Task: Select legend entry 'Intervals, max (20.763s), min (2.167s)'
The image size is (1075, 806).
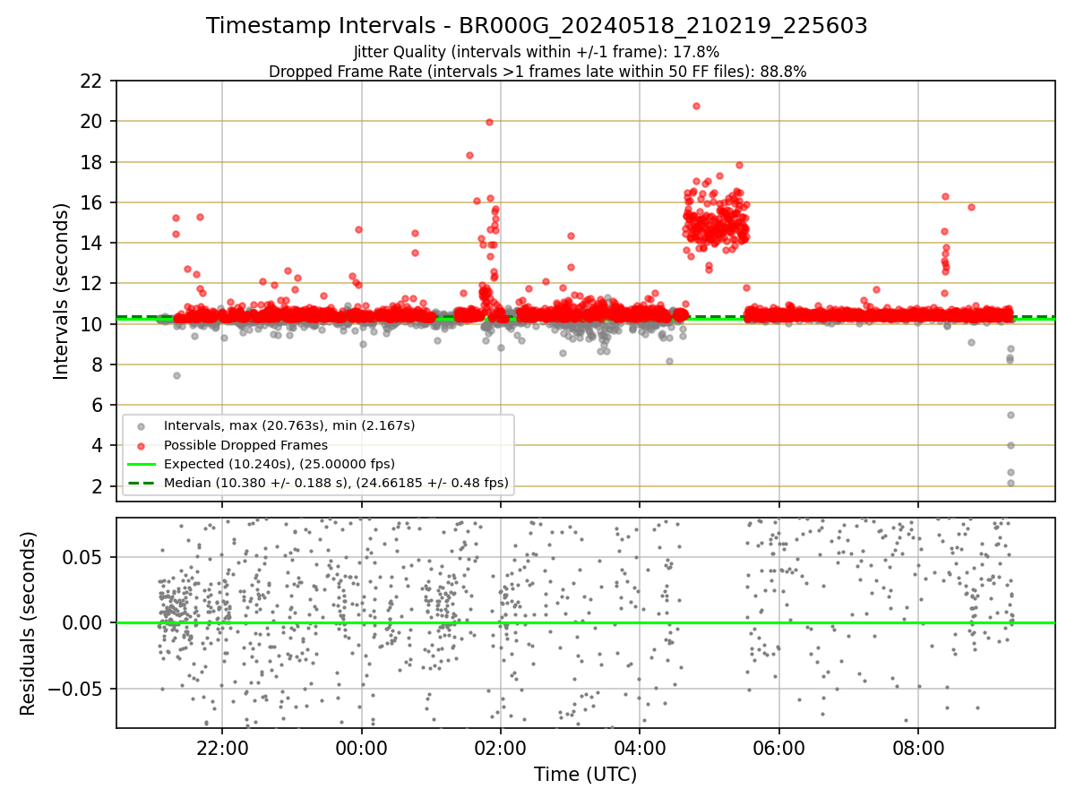Action: click(289, 425)
